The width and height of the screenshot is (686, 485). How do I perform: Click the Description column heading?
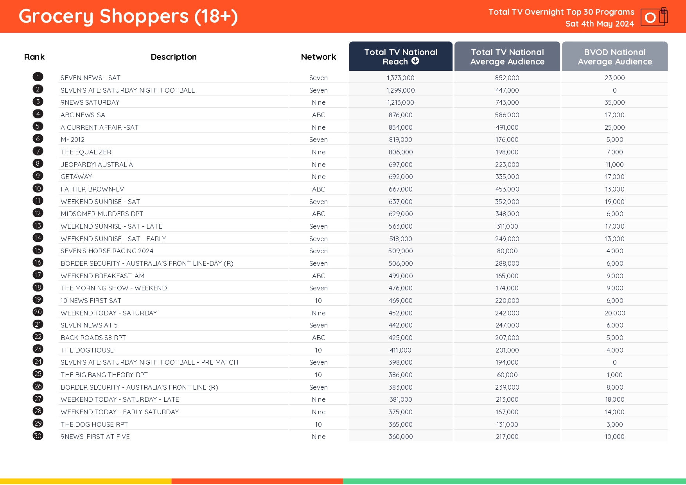pyautogui.click(x=174, y=57)
